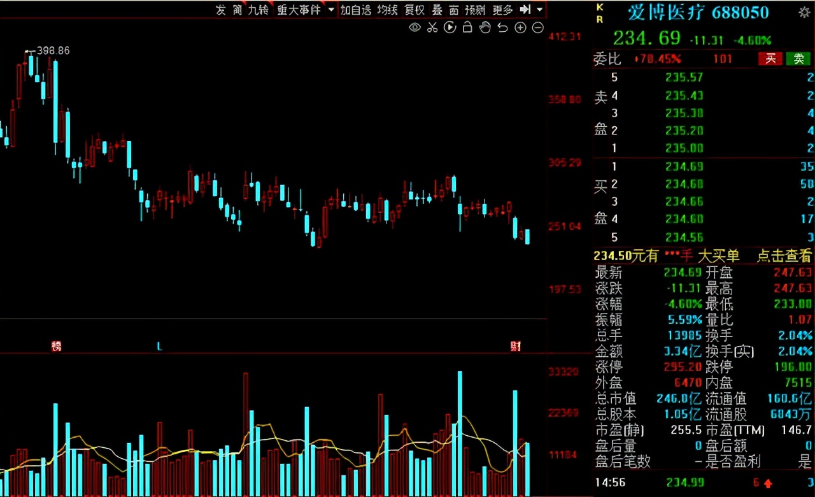
Task: Select the hand pan tool
Action: click(x=485, y=27)
